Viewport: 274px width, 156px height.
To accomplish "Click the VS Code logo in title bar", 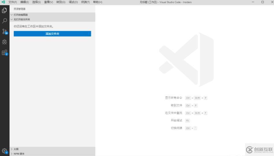I will (3, 2).
